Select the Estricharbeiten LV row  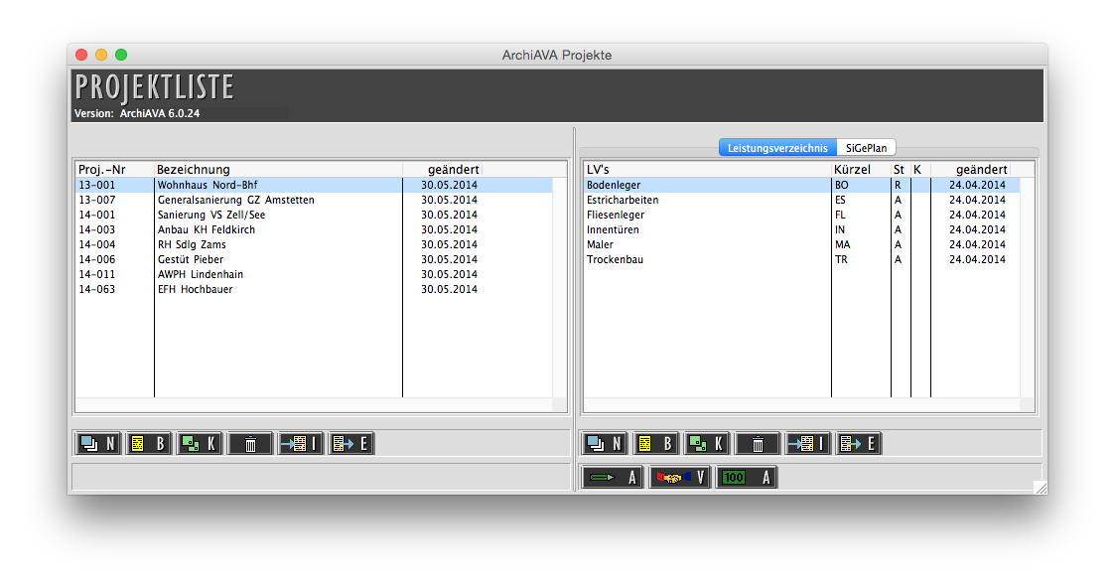coord(801,200)
